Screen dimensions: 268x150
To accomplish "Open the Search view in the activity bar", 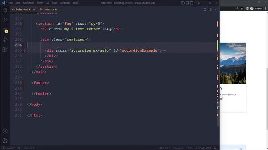I will coord(5,20).
